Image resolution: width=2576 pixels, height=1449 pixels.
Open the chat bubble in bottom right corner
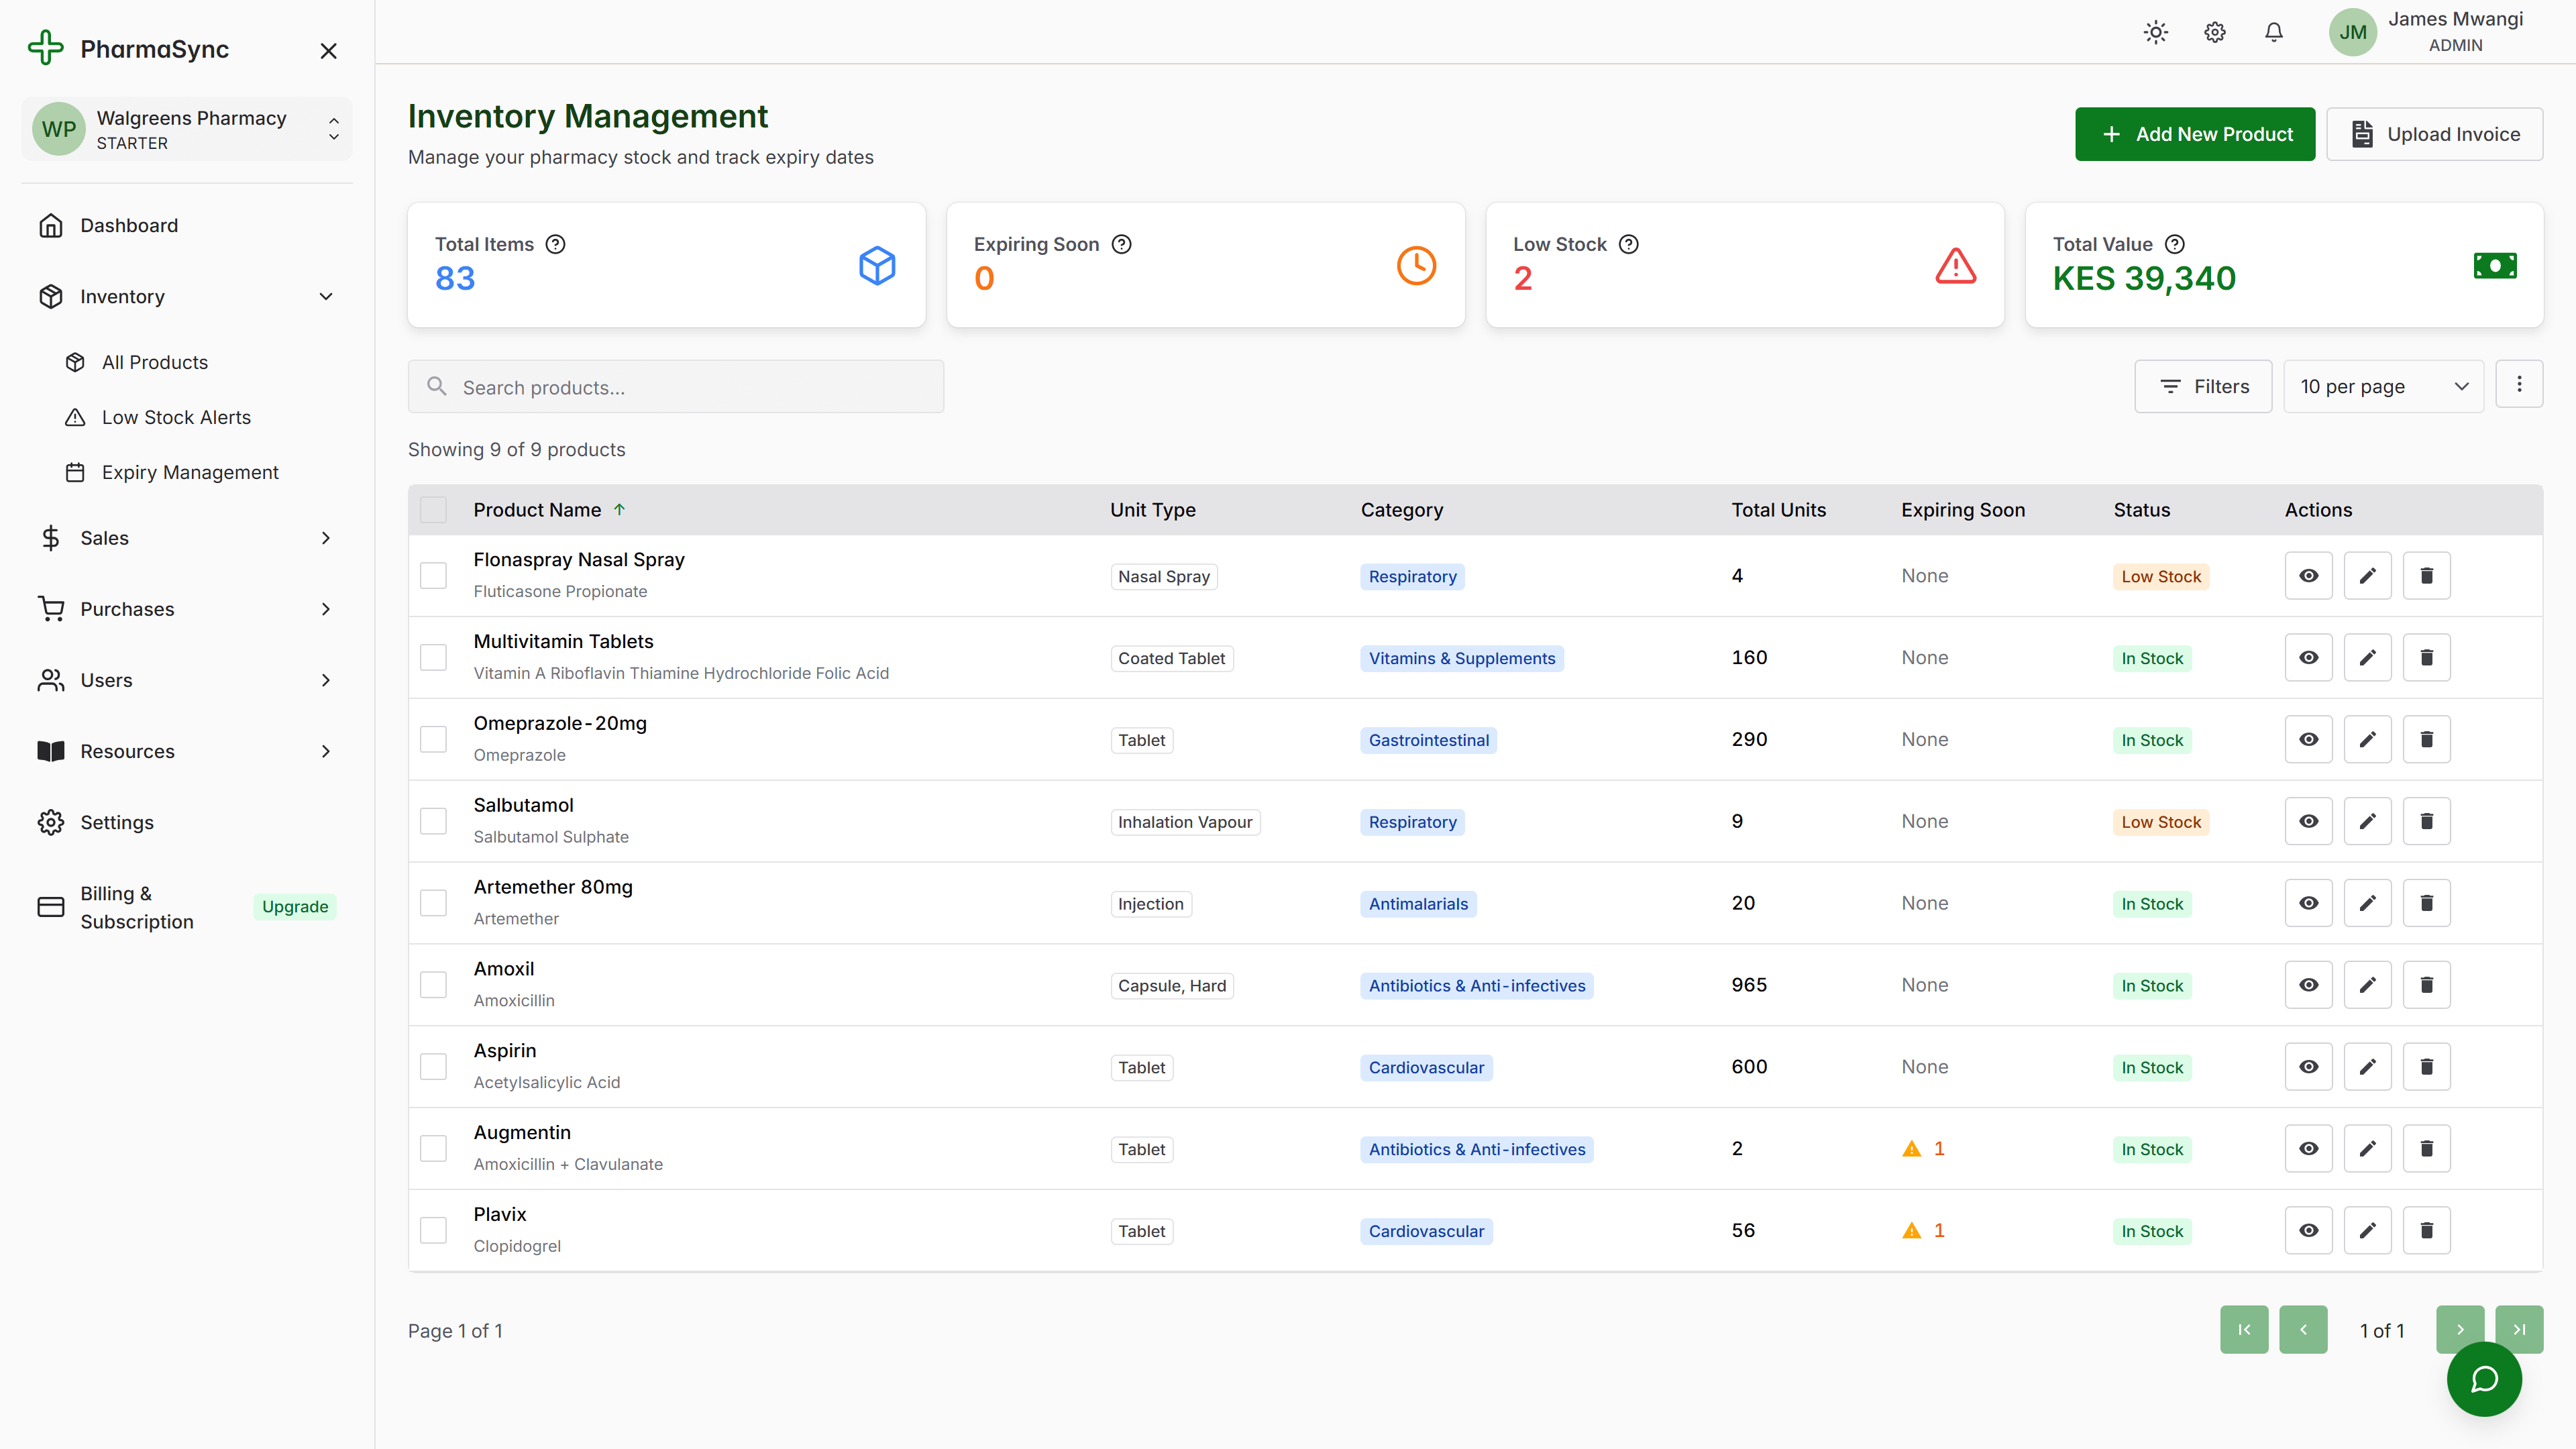pyautogui.click(x=2485, y=1379)
